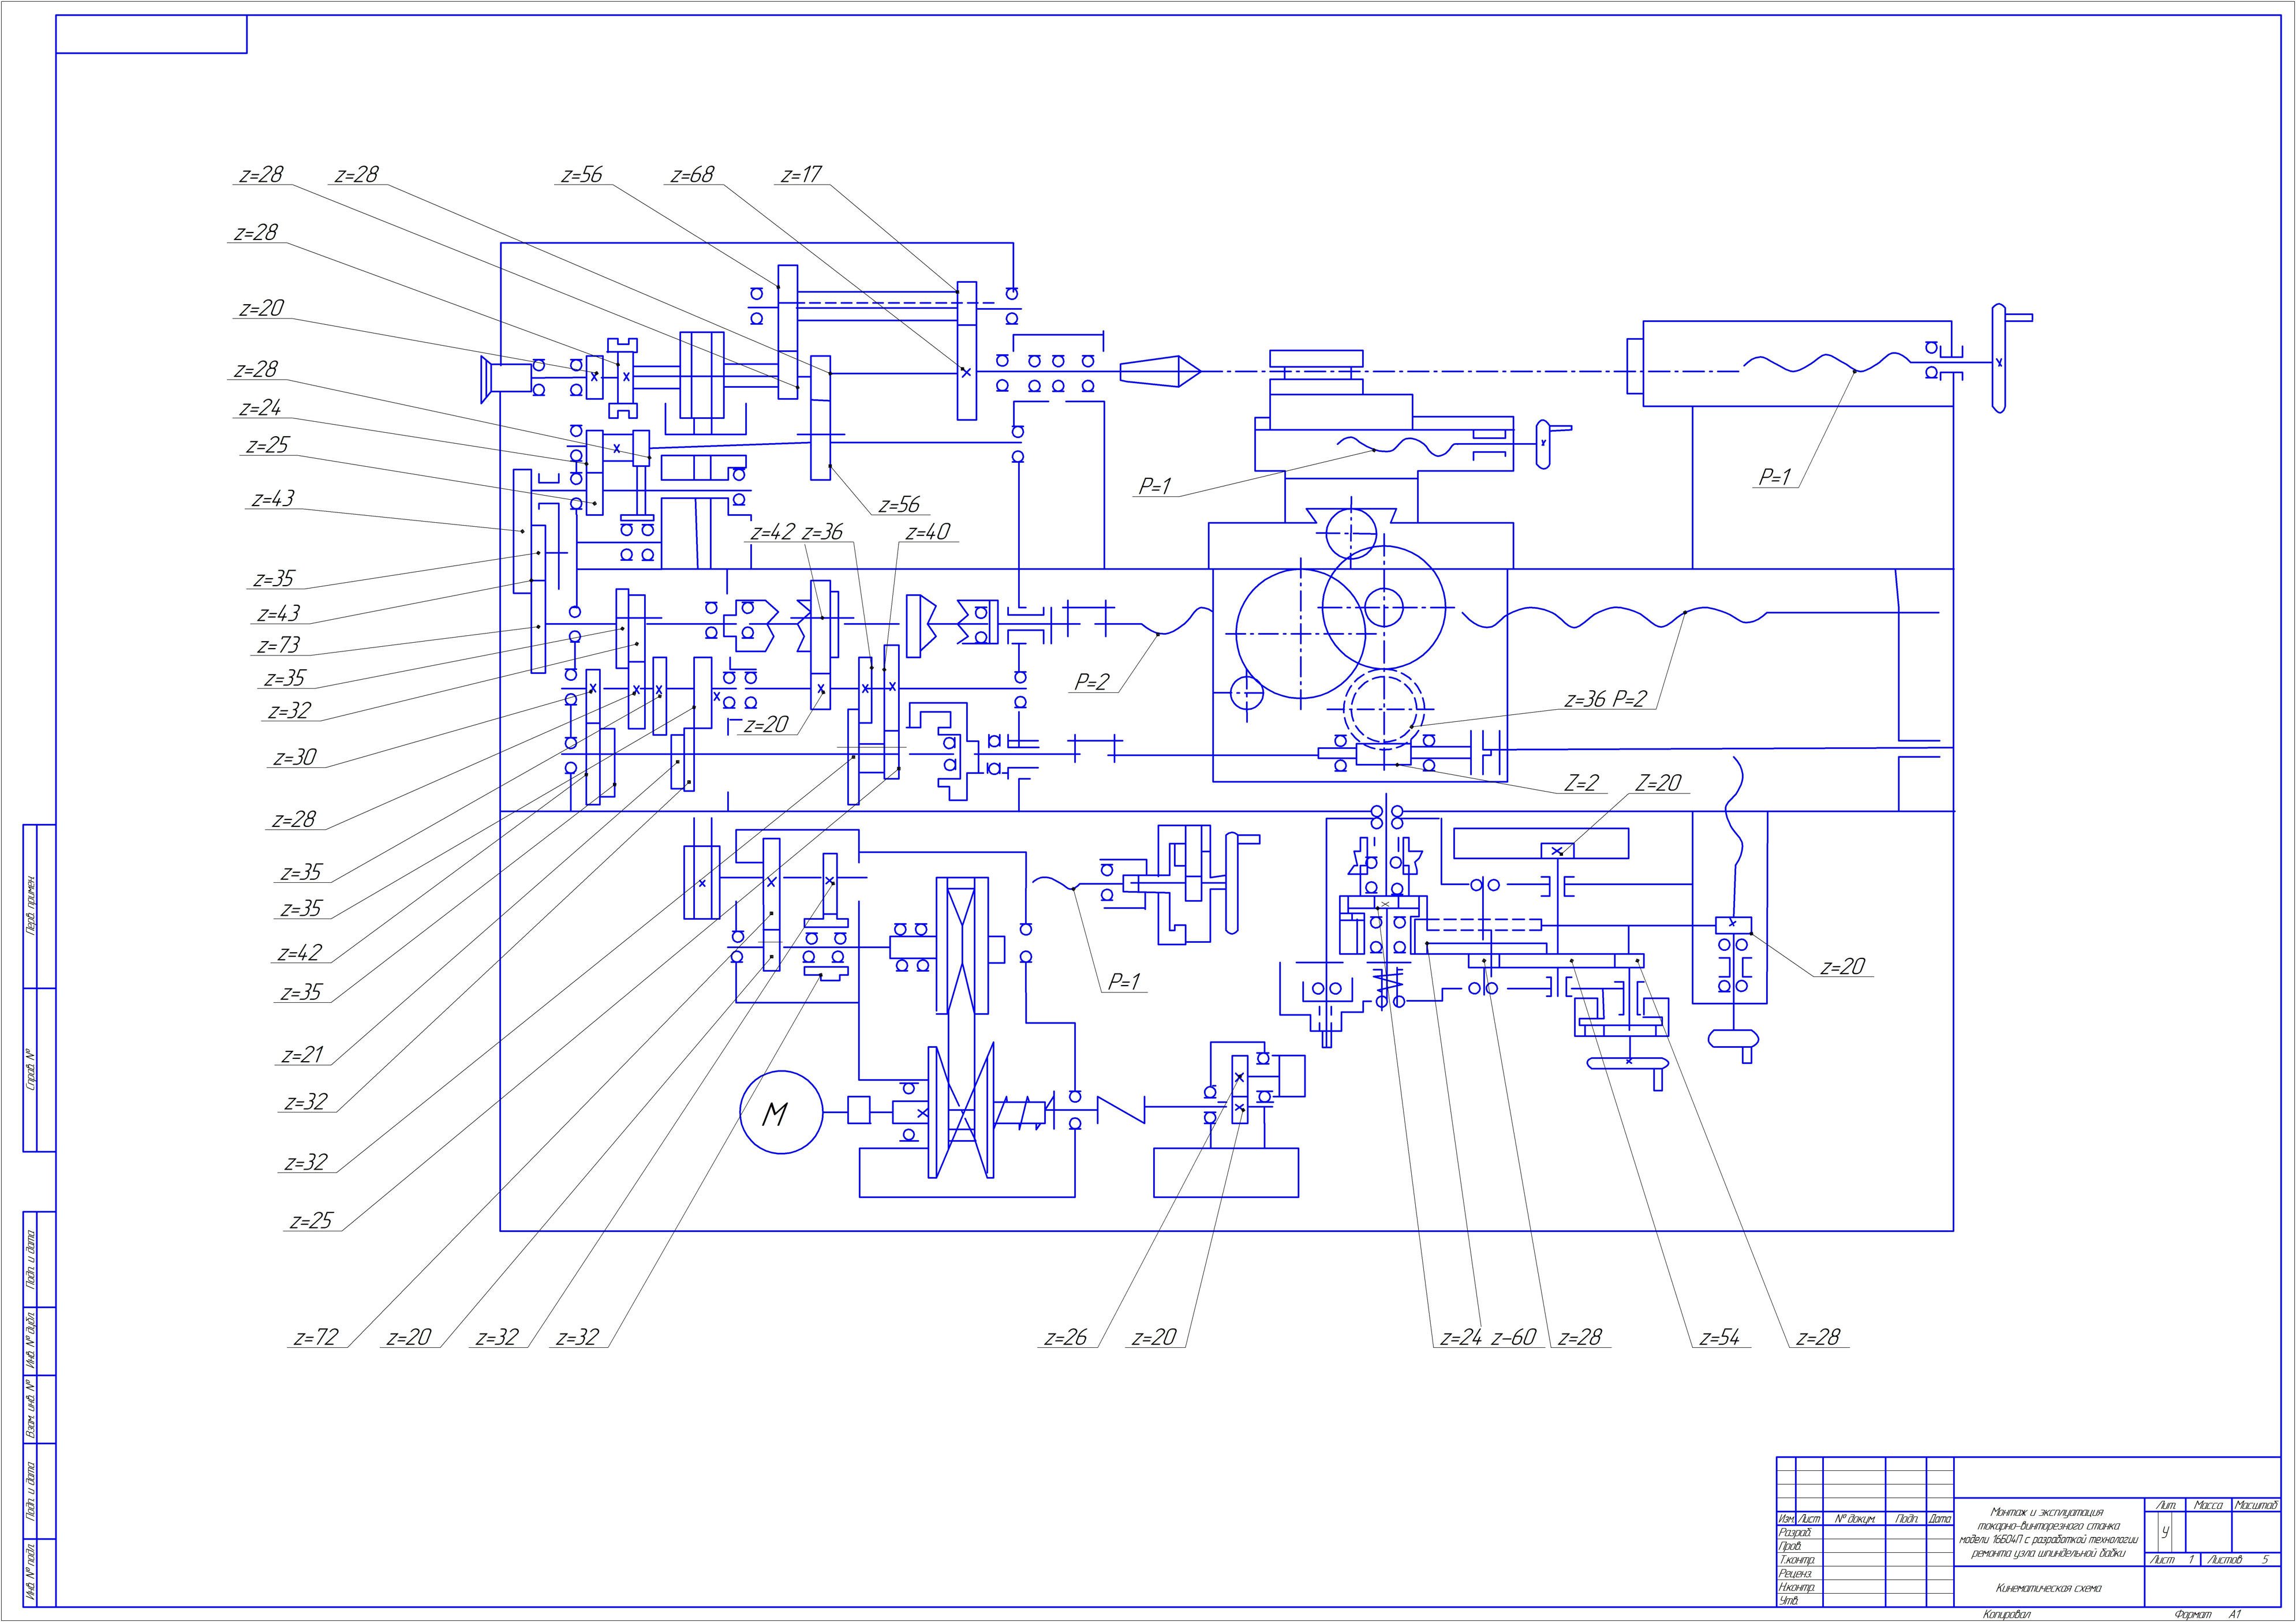Select the z=40 gear annotation
This screenshot has width=2296, height=1622.
pos(927,532)
